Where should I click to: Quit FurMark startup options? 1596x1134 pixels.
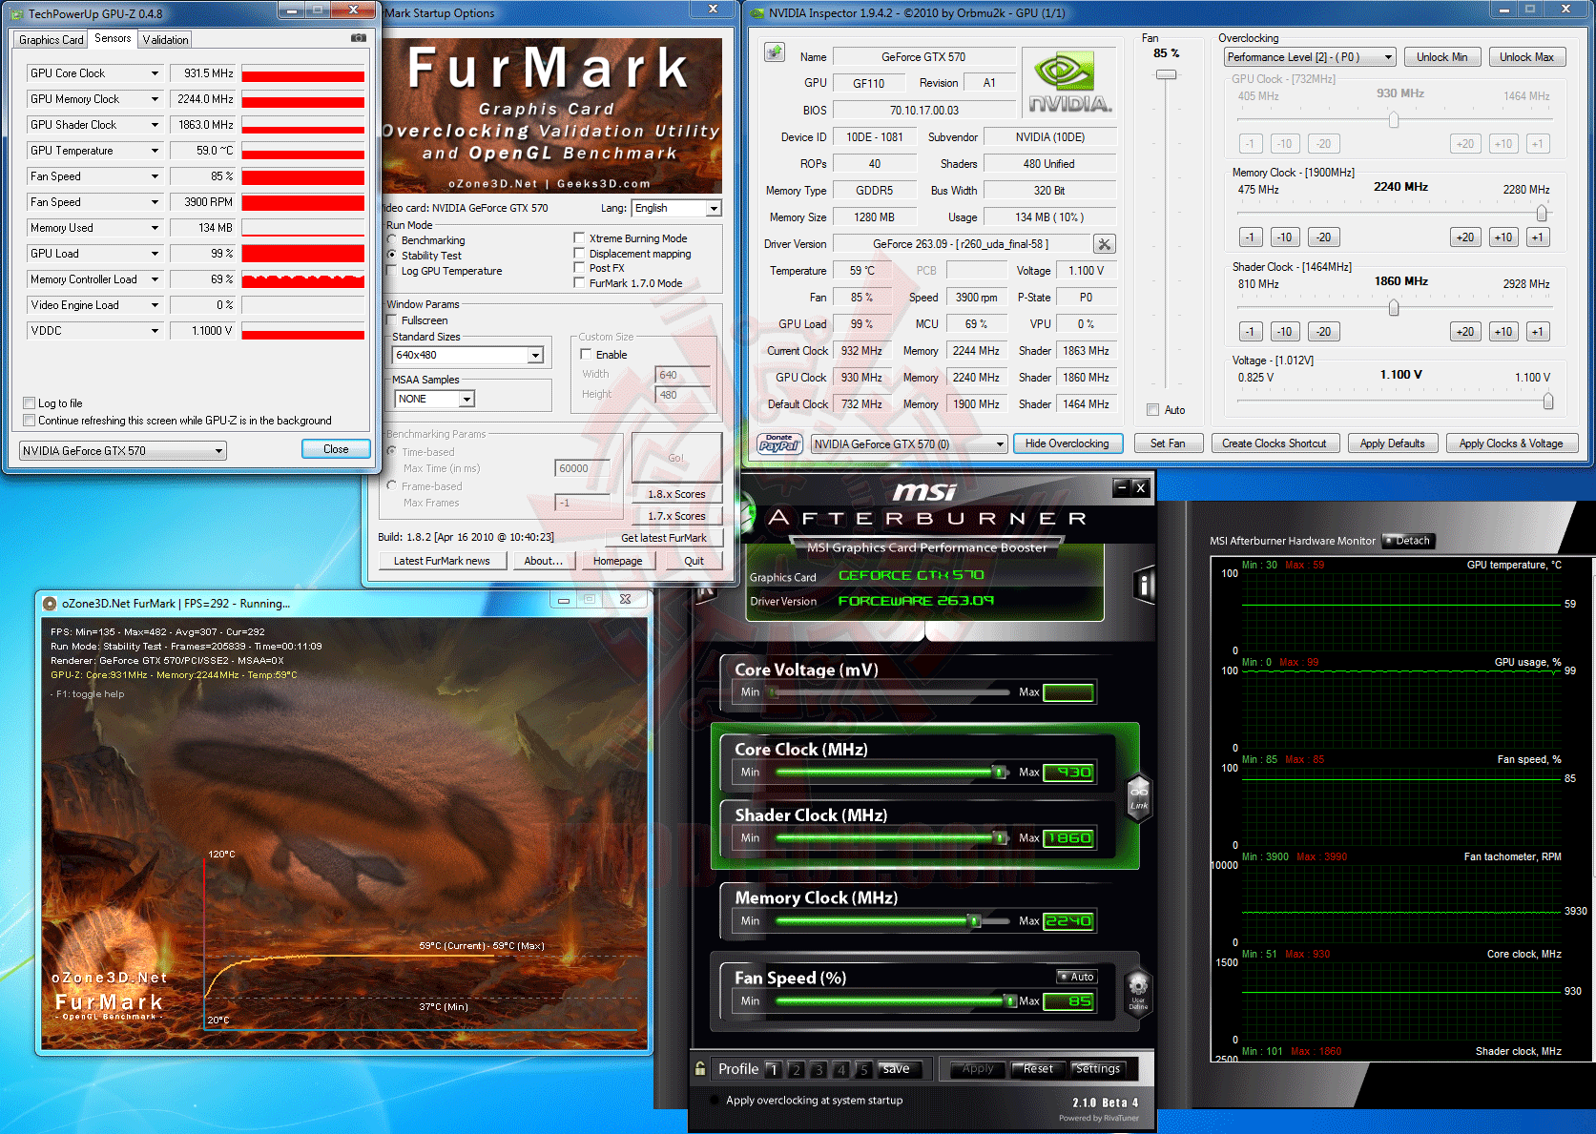click(x=694, y=561)
